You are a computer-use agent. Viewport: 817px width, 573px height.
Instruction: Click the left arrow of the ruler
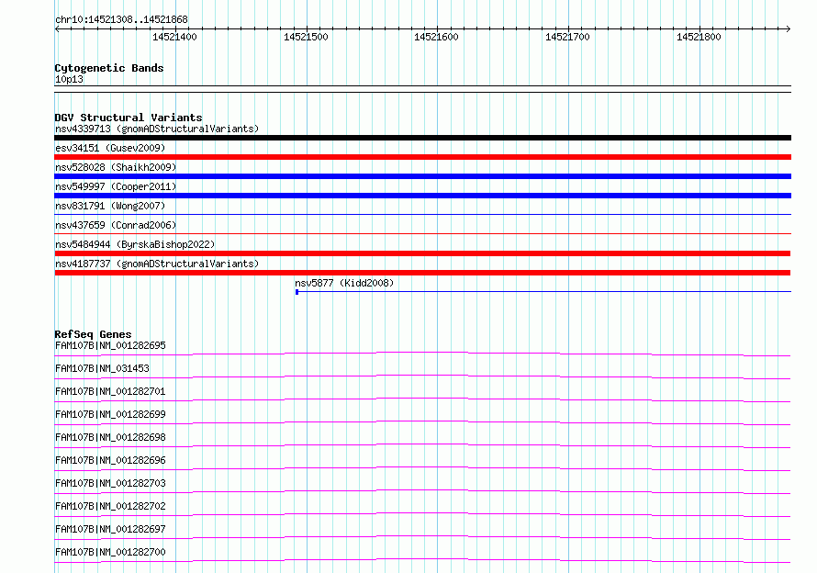click(57, 28)
